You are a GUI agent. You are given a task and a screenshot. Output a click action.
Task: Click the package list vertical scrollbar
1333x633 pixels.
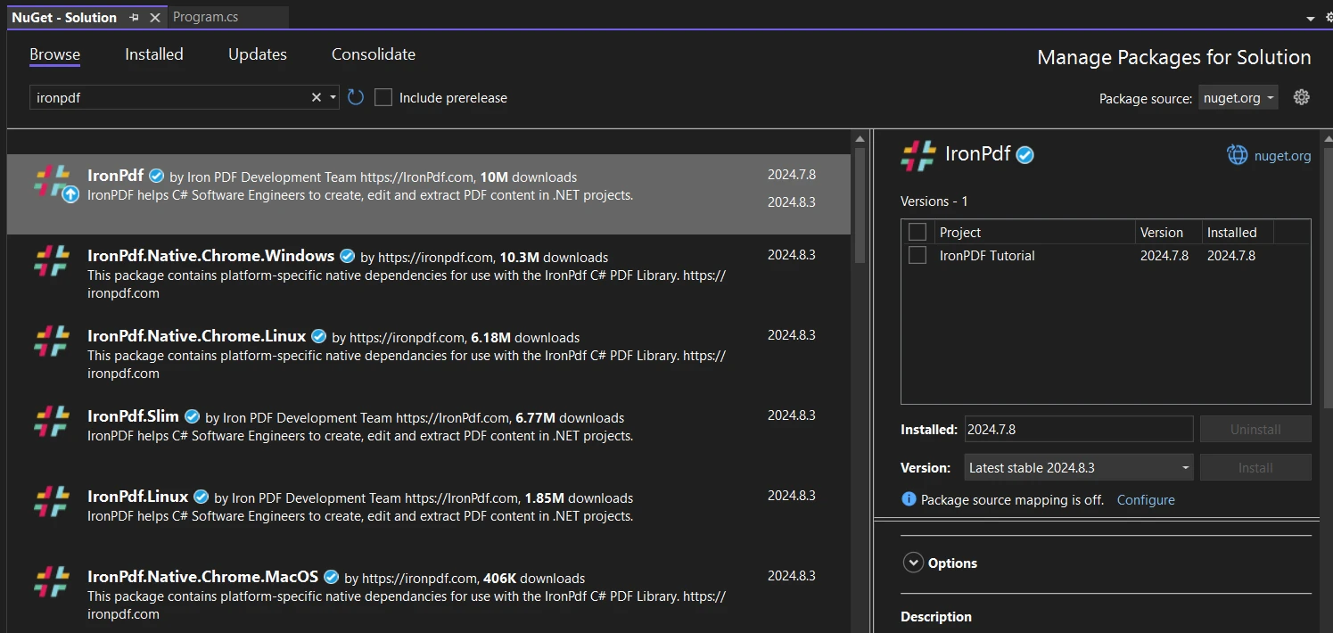click(x=860, y=205)
